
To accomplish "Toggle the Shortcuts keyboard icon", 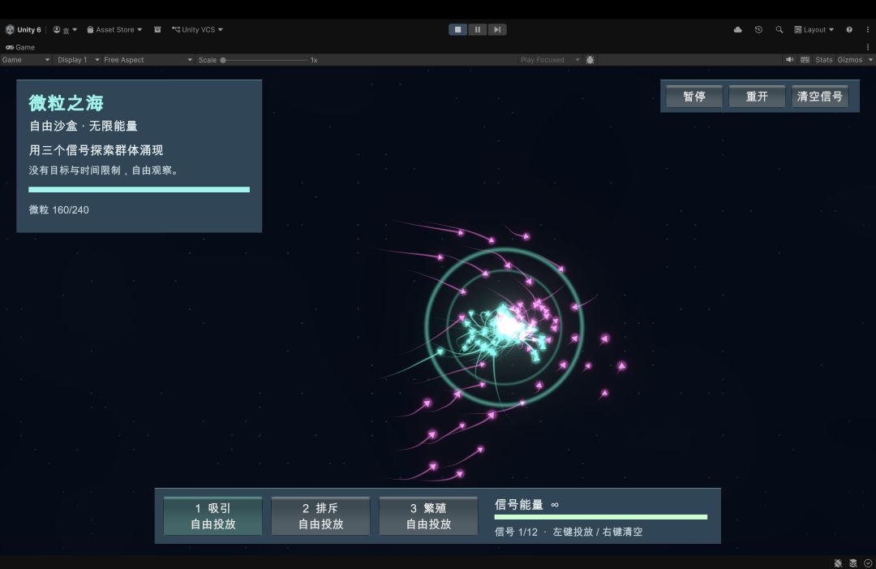I will click(805, 60).
